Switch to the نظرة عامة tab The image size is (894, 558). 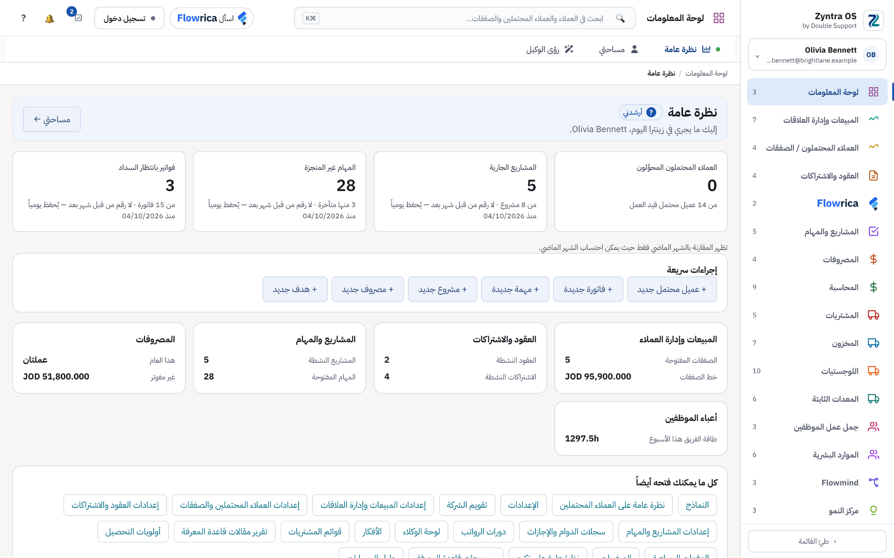[x=692, y=49]
